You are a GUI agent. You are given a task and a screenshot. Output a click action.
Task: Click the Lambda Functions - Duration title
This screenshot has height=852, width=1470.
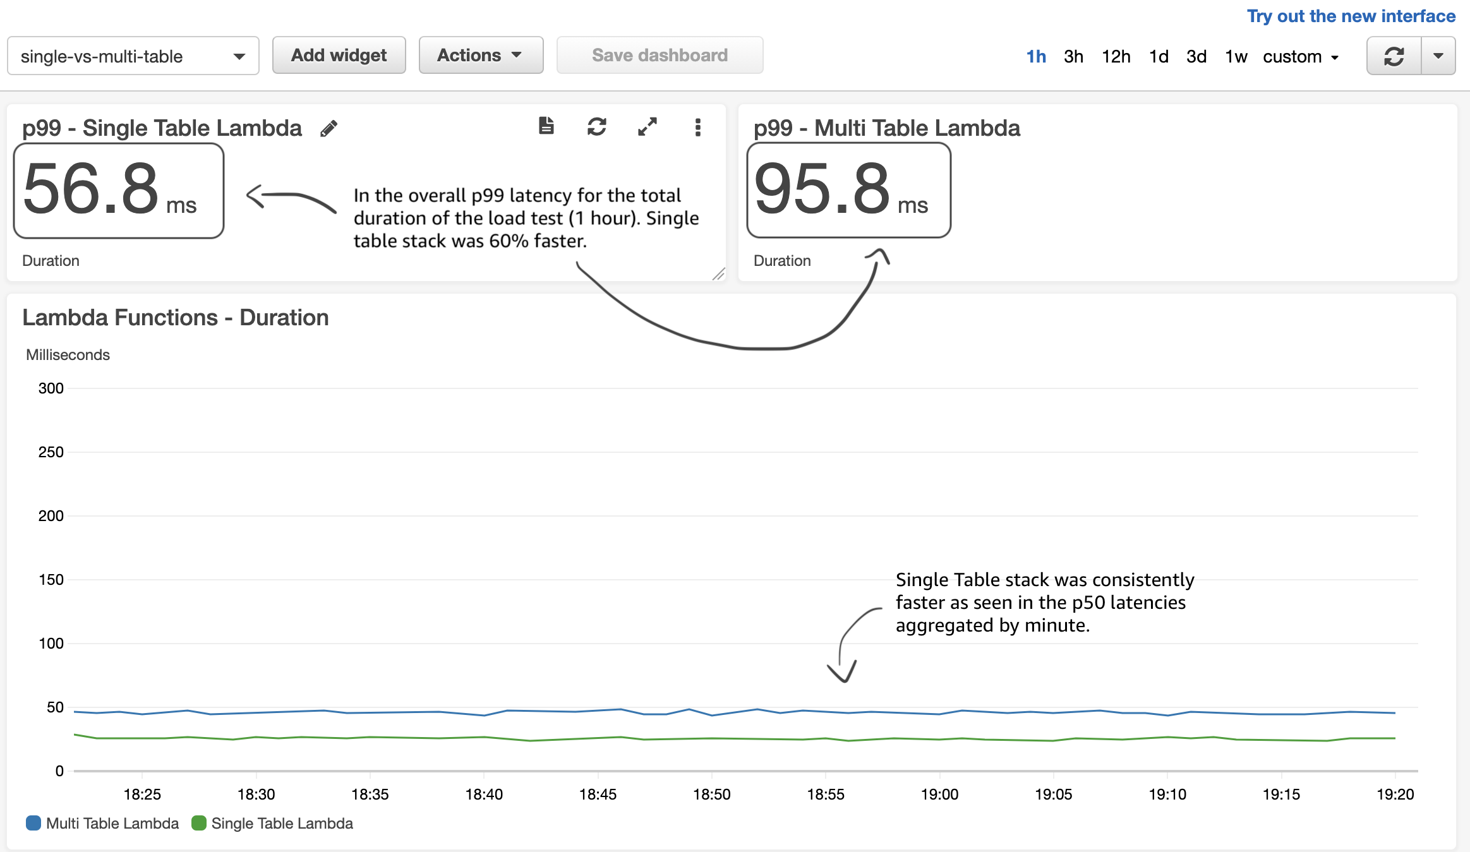(176, 318)
